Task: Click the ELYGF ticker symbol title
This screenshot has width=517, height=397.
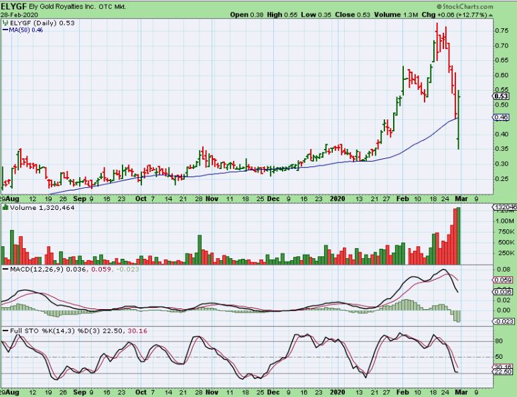Action: click(13, 5)
